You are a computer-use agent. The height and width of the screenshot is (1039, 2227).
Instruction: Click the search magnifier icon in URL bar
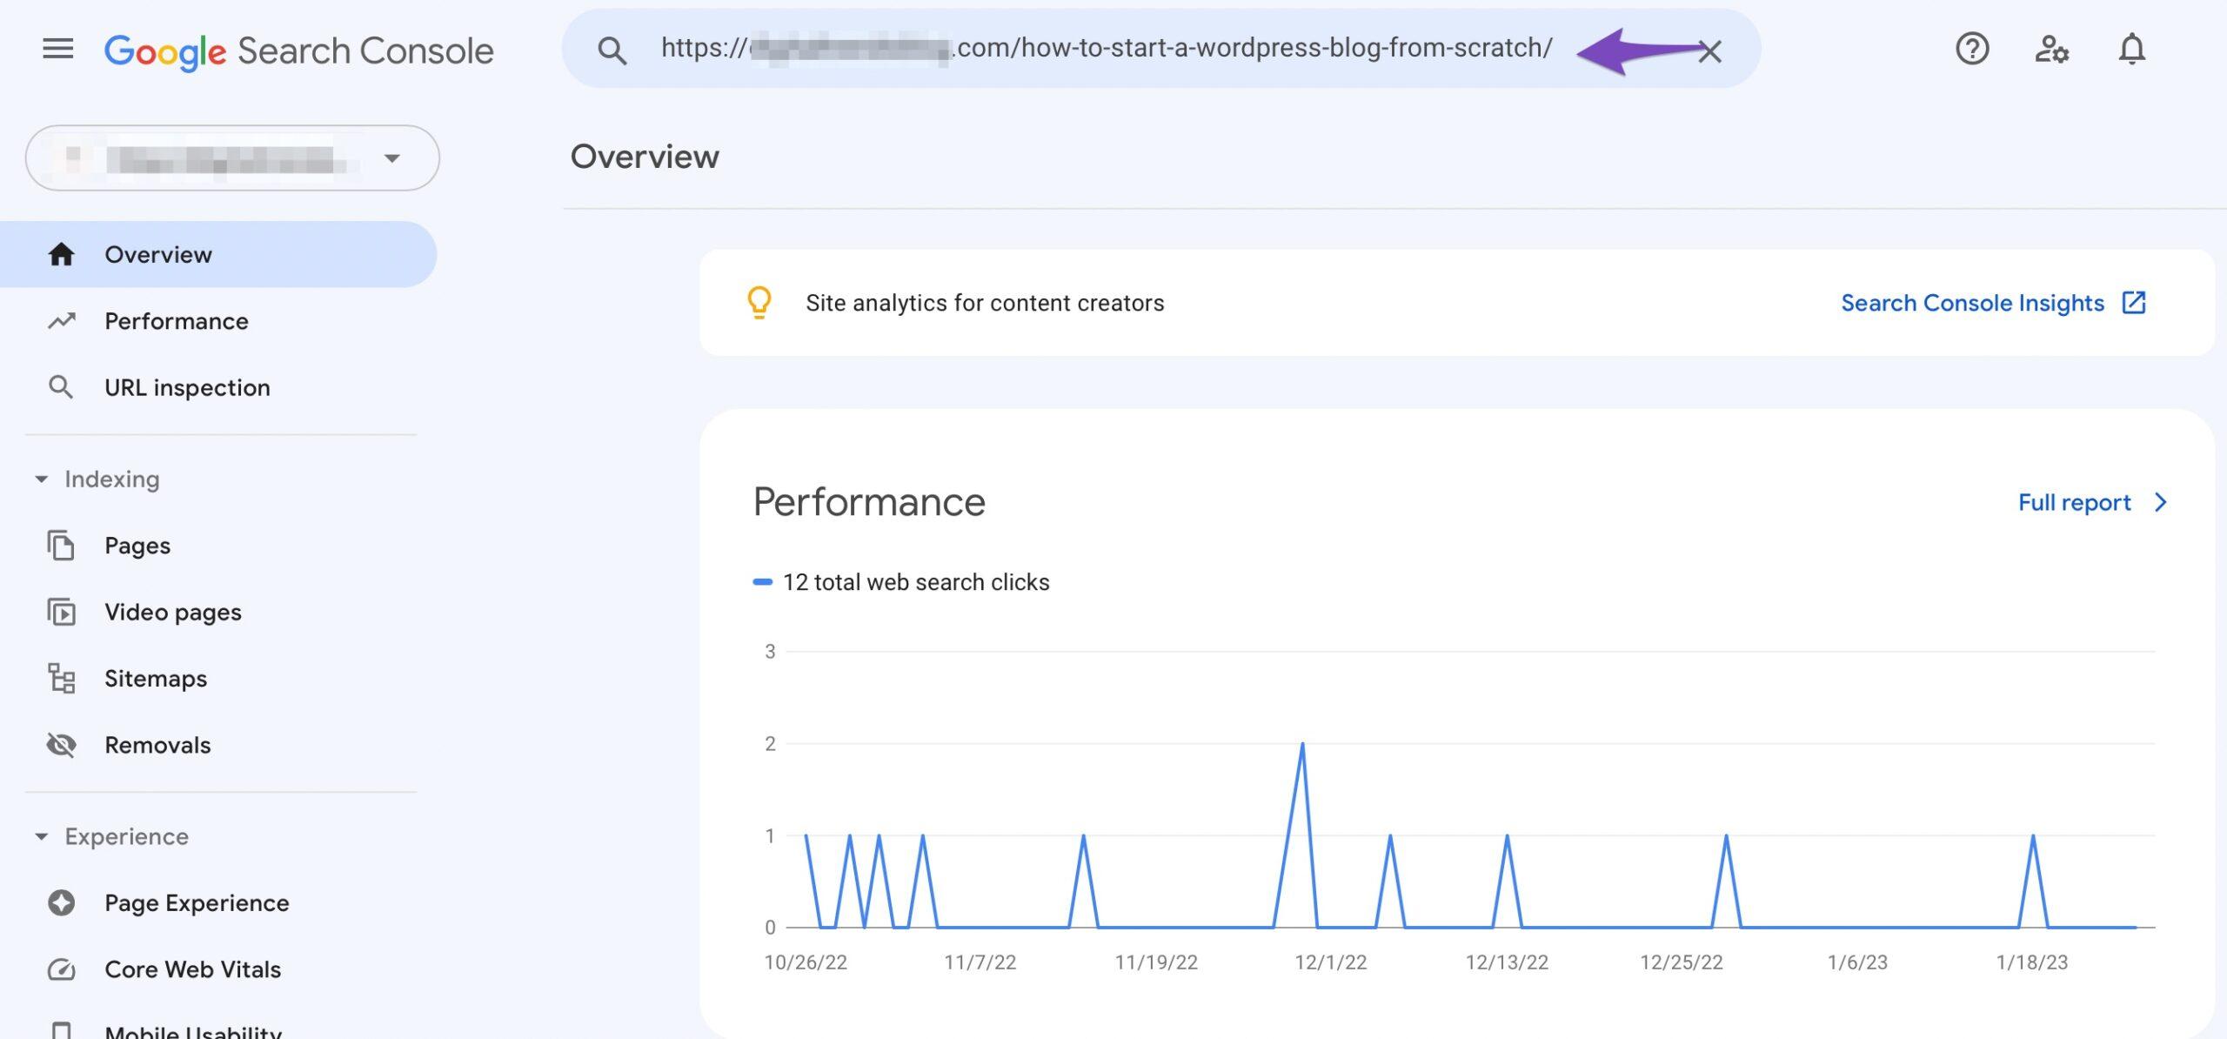click(612, 50)
